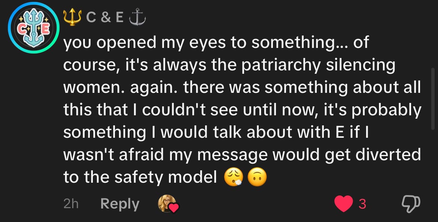
Task: Click the comment line starting "you opened my eyes"
Action: click(216, 43)
